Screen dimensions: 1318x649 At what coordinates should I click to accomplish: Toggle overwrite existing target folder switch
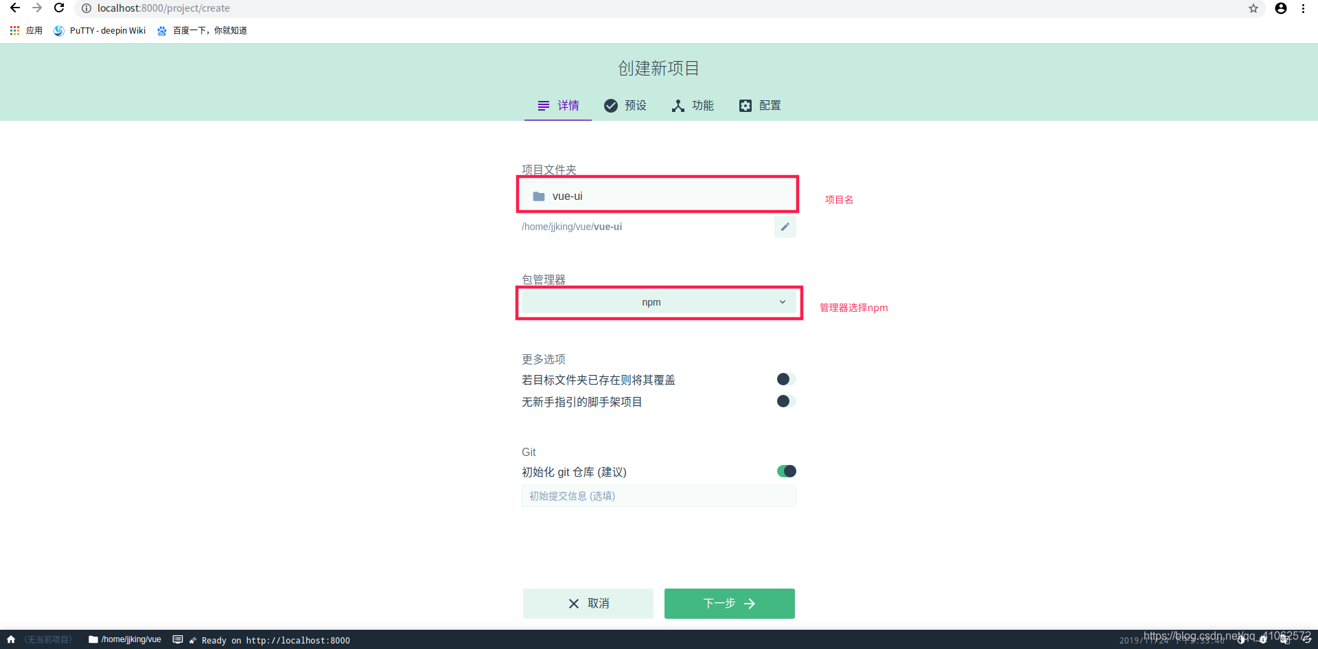point(786,379)
